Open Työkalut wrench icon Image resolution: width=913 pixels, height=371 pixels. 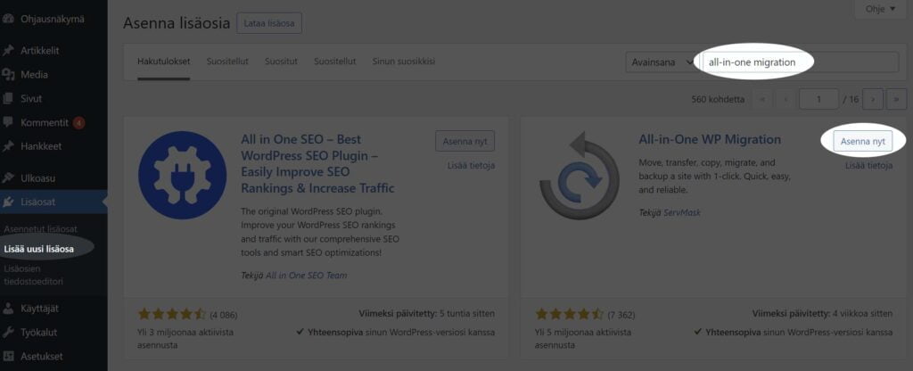click(9, 332)
